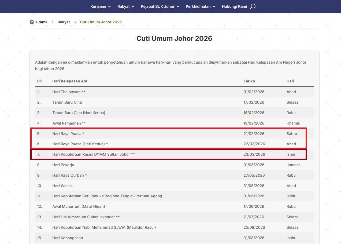Click the Hari Pekerja entry
The image size is (341, 244).
[63, 165]
